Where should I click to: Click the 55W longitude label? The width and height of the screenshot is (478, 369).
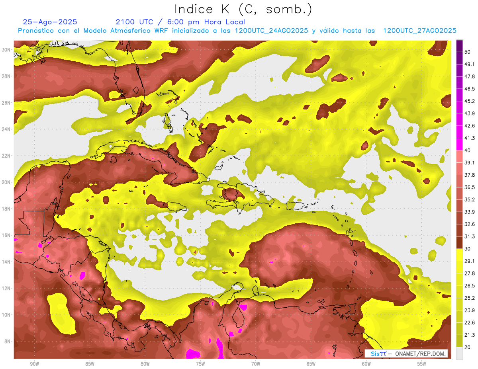(422, 364)
